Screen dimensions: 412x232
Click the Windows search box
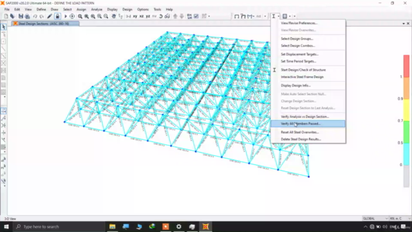pyautogui.click(x=59, y=227)
